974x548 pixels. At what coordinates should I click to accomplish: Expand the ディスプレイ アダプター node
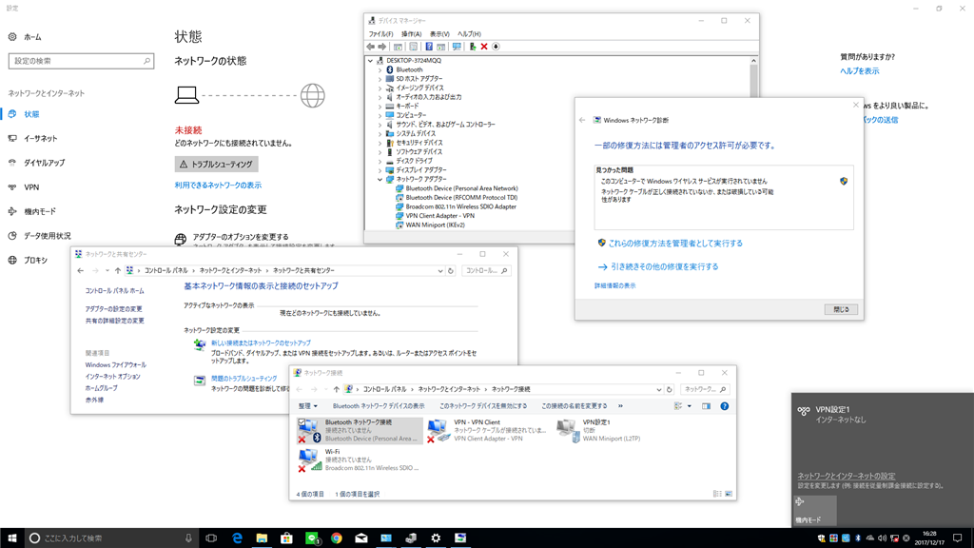tap(380, 170)
